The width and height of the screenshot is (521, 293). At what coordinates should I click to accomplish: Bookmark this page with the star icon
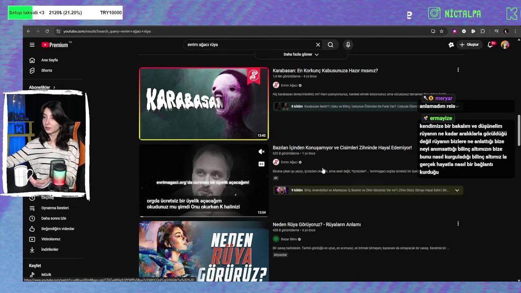(x=442, y=31)
